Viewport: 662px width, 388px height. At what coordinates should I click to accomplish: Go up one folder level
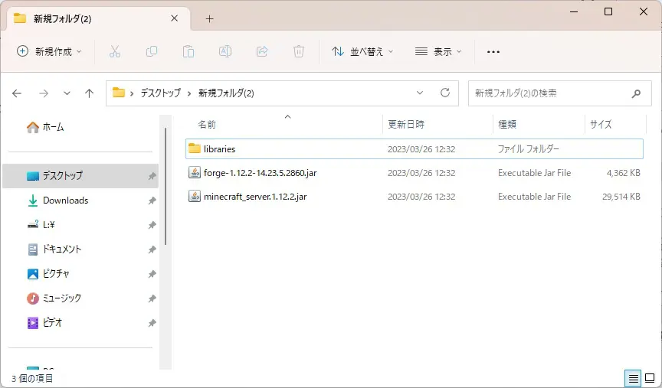(x=89, y=93)
